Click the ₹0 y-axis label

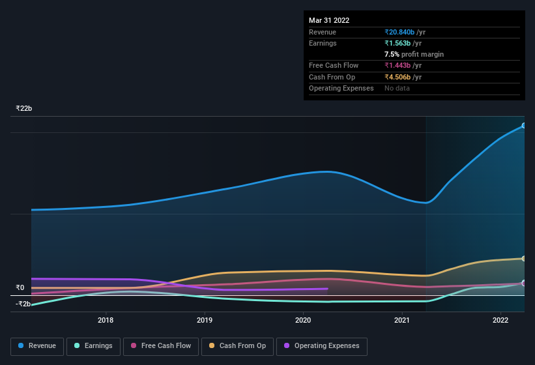[20, 287]
